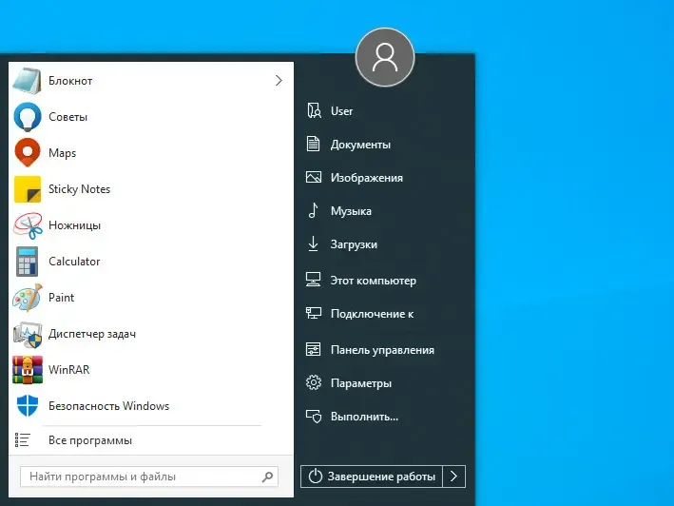Click the Найти программы и файлы search field

point(149,477)
